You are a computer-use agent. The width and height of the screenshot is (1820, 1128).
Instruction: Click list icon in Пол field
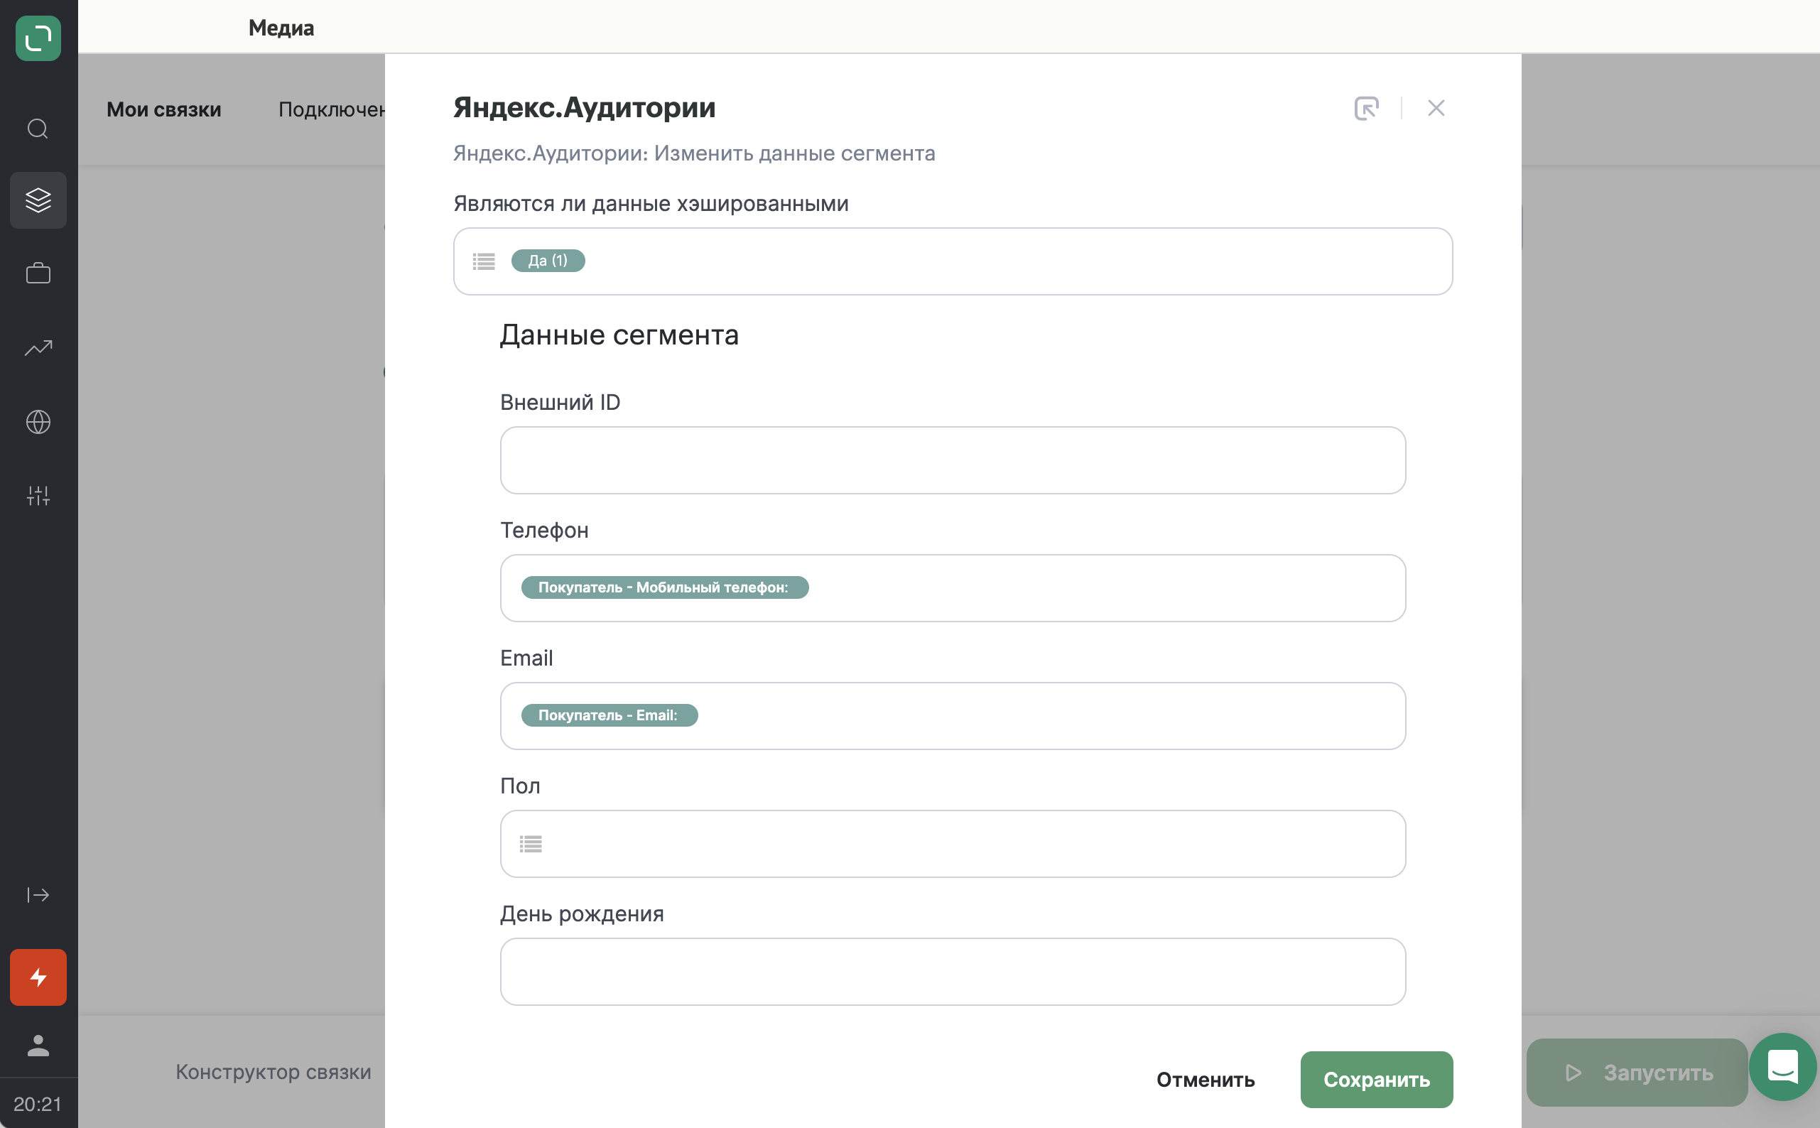pos(531,844)
